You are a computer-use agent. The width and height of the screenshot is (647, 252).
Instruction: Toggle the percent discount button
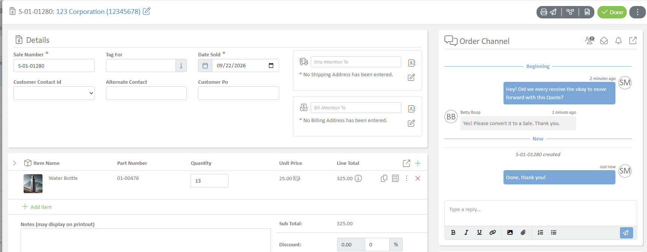(x=396, y=244)
